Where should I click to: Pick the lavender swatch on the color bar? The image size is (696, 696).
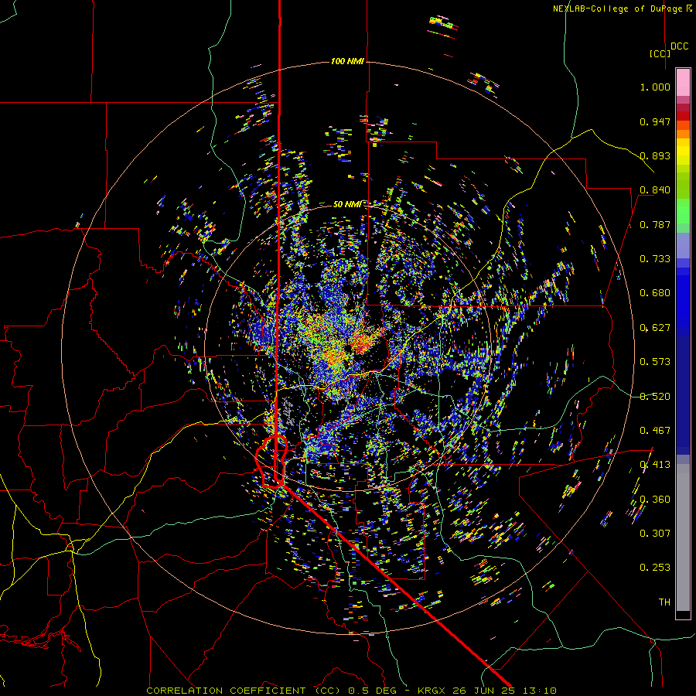pos(683,246)
